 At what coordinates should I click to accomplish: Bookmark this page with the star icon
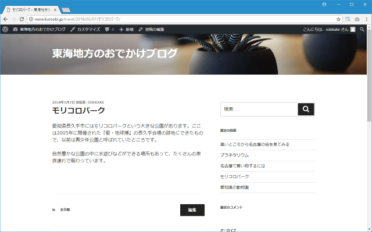(338, 19)
